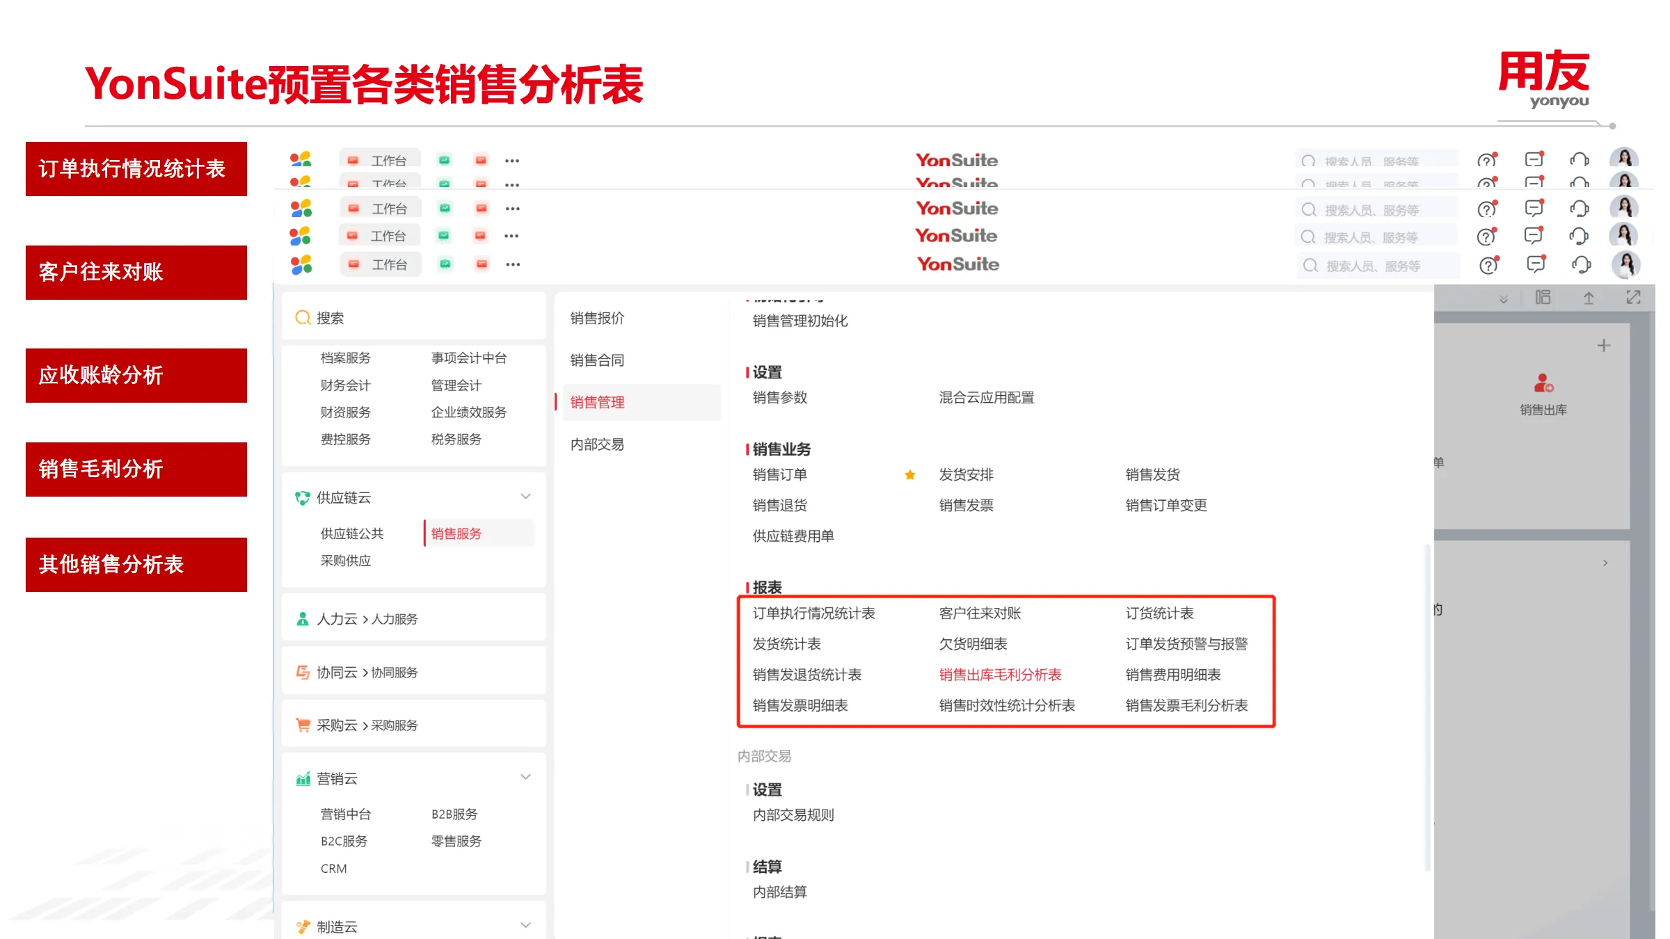Open the 内部交易 menu item
The height and width of the screenshot is (939, 1670).
(x=597, y=444)
